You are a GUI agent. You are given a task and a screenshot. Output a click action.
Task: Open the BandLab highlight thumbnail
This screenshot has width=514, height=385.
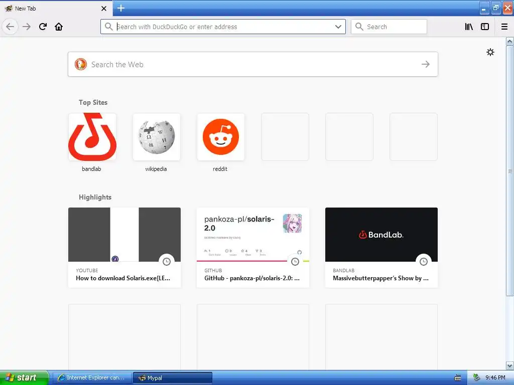click(381, 235)
